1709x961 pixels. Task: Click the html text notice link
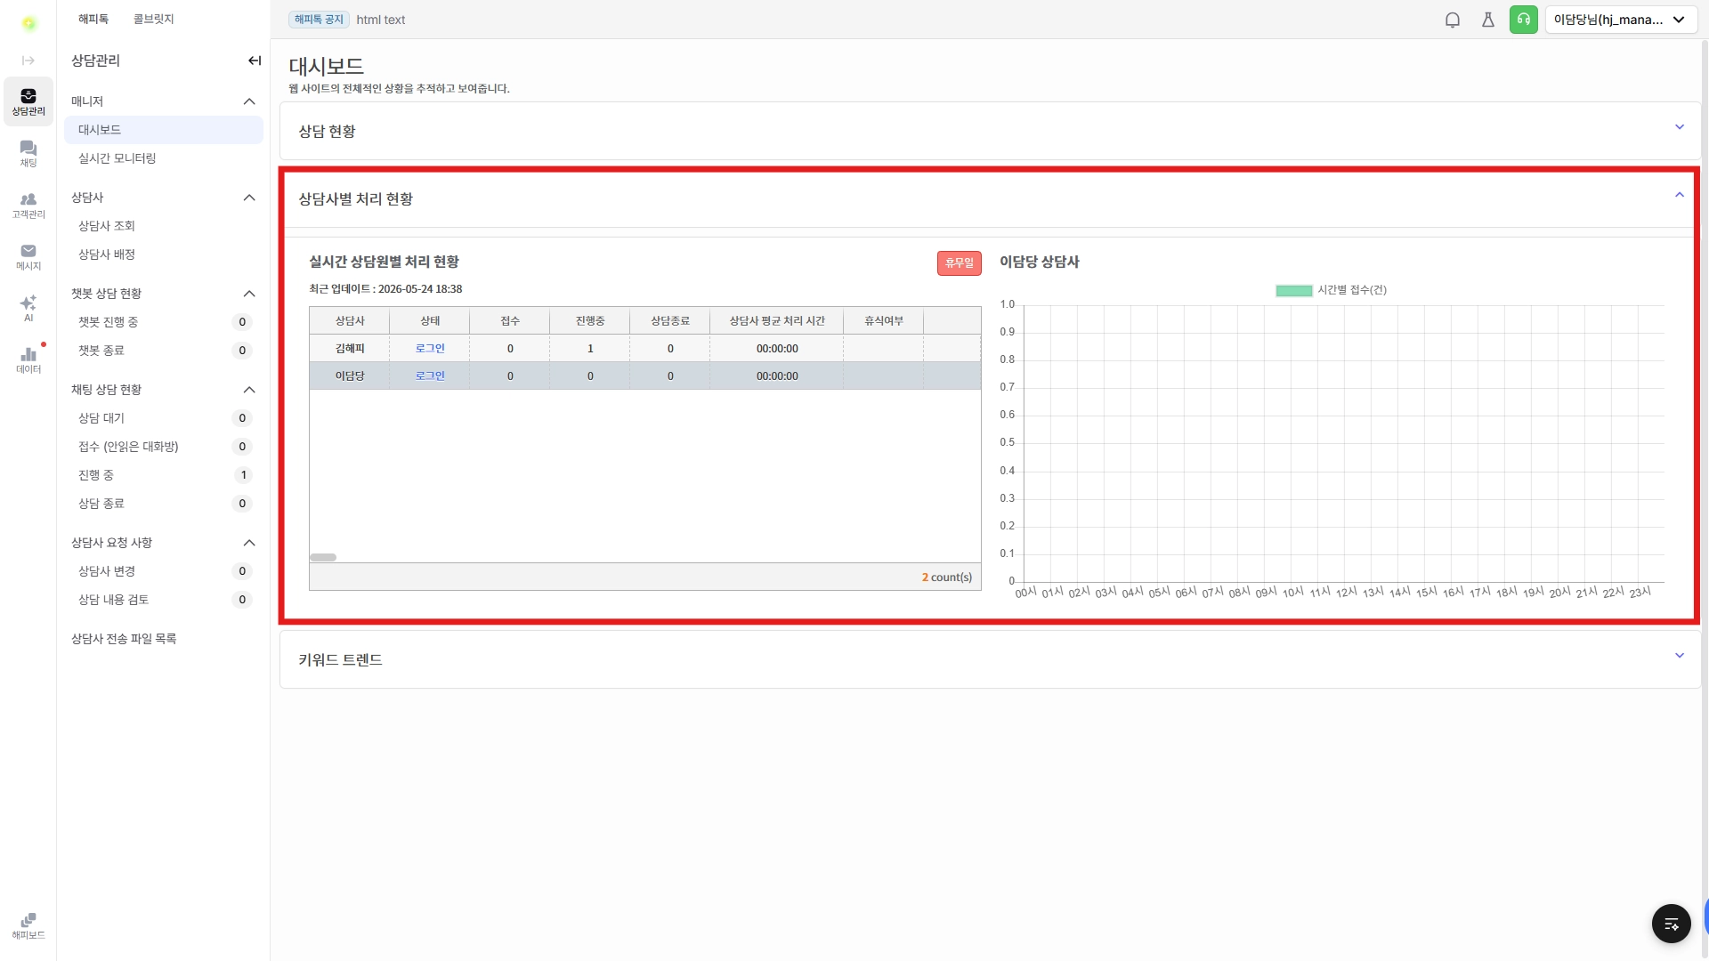[x=381, y=20]
